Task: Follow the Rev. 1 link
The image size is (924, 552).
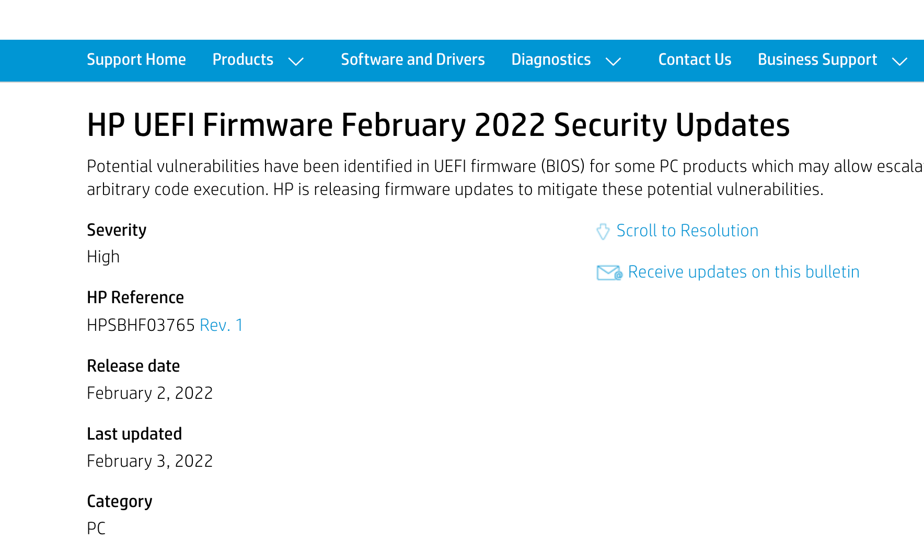Action: [222, 325]
